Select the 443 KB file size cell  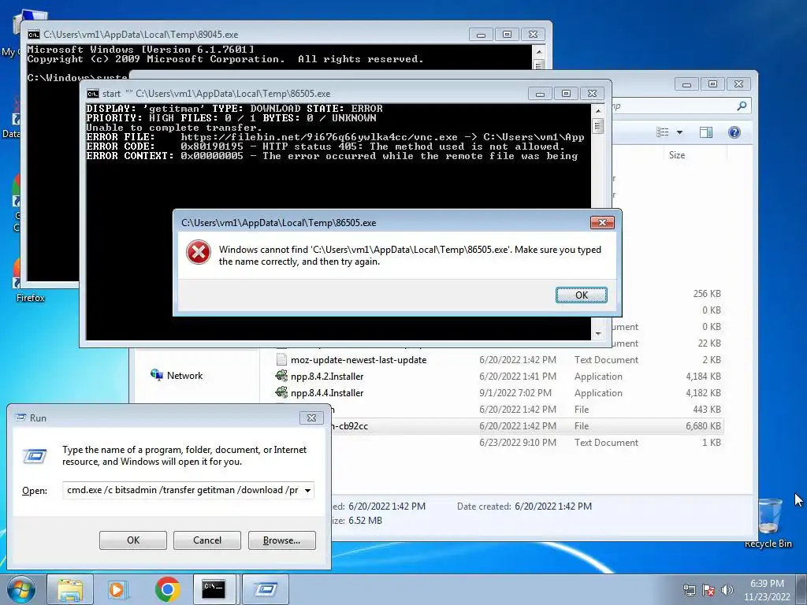pyautogui.click(x=707, y=410)
